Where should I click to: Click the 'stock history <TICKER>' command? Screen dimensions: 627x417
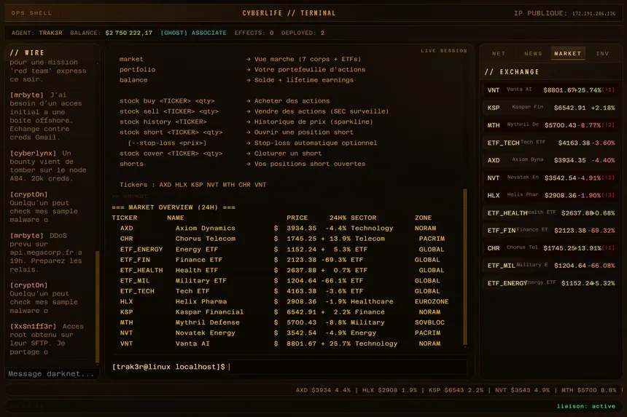coord(163,122)
